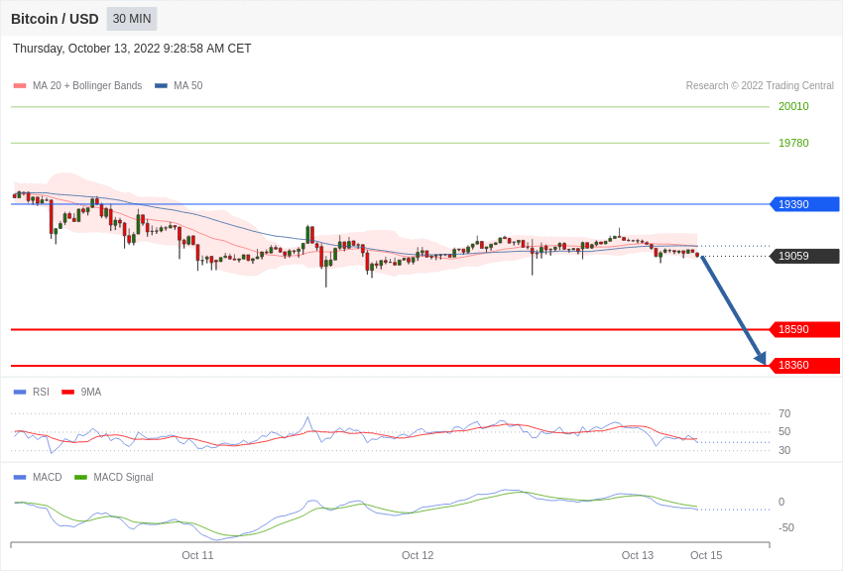This screenshot has width=843, height=571.
Task: Click the Bitcoin / USD title
Action: click(55, 19)
